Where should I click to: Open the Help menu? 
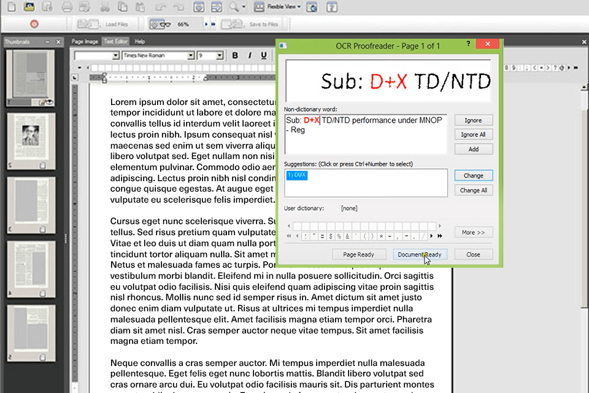[x=139, y=41]
